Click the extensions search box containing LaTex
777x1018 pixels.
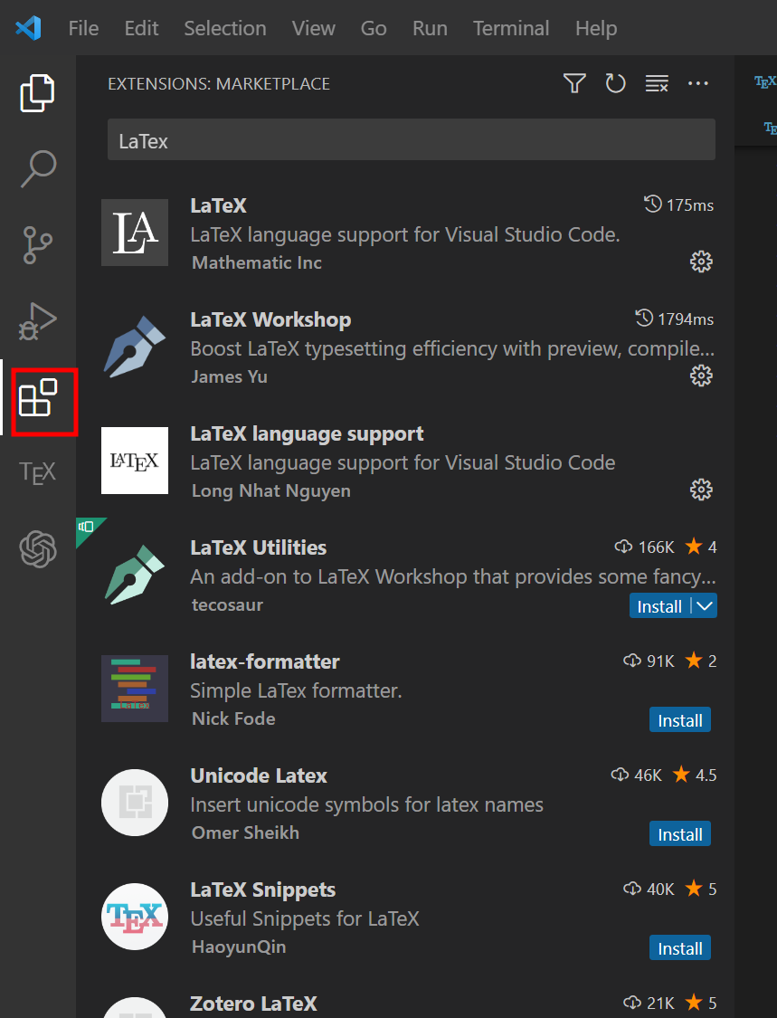[412, 139]
